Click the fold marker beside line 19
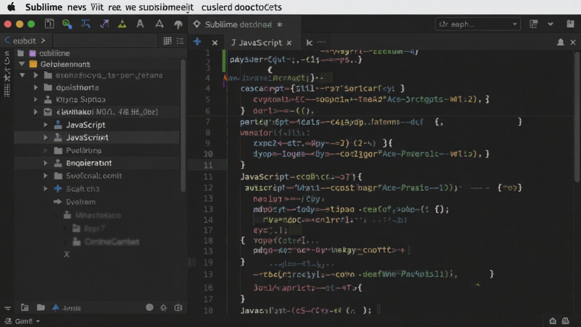 192,262
